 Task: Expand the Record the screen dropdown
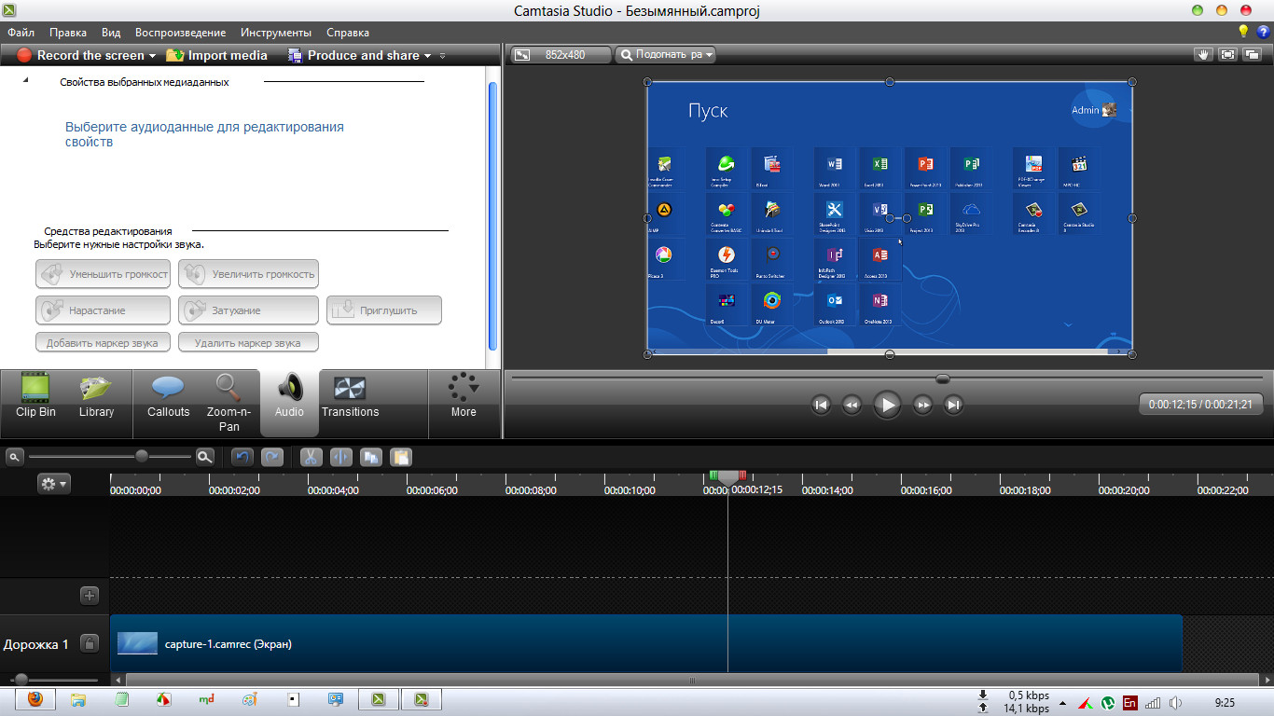[152, 56]
